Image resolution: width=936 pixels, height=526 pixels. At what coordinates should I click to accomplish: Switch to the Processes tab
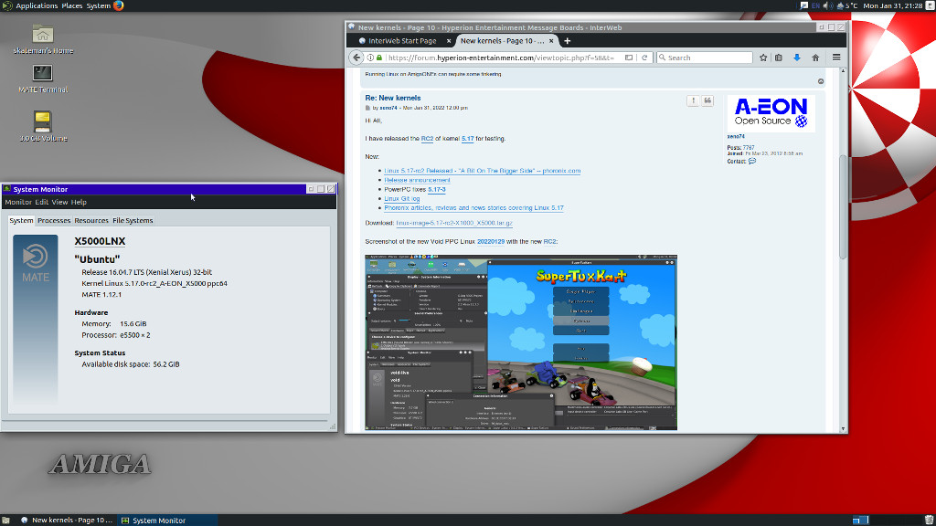[x=54, y=220]
